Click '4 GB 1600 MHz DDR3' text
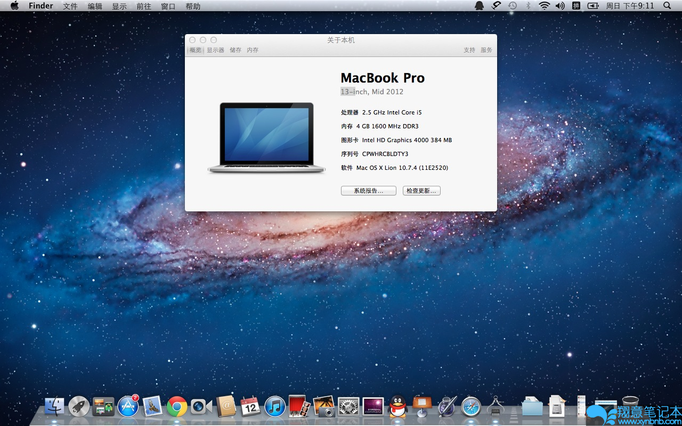This screenshot has width=682, height=426. point(387,126)
